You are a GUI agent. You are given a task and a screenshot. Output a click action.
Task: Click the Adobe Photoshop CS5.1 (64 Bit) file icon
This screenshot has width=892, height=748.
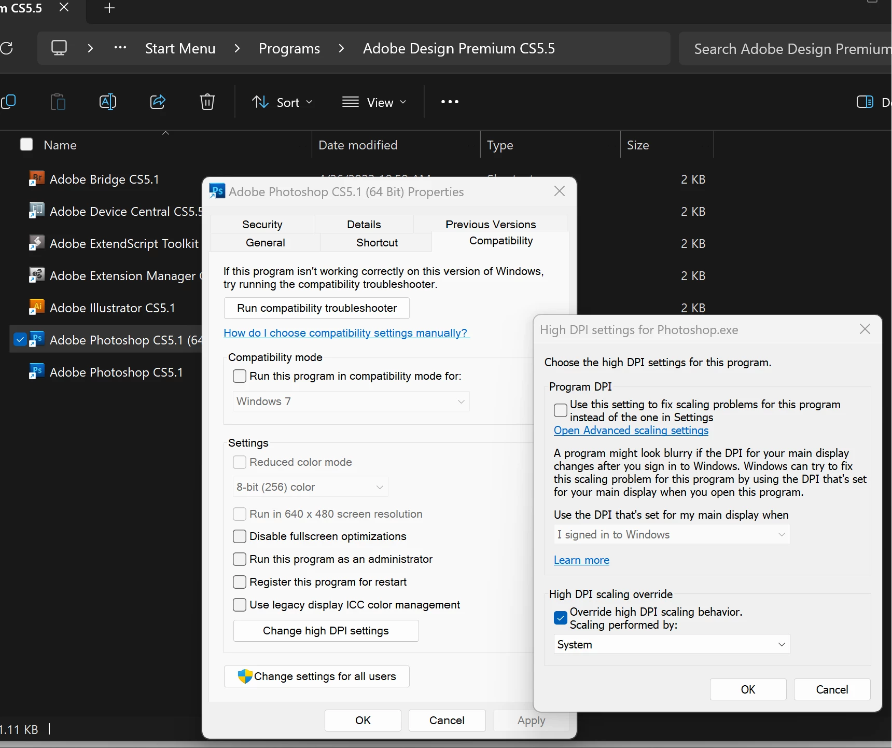tap(36, 340)
